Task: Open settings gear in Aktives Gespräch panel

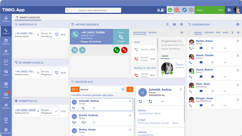Action: [181, 24]
